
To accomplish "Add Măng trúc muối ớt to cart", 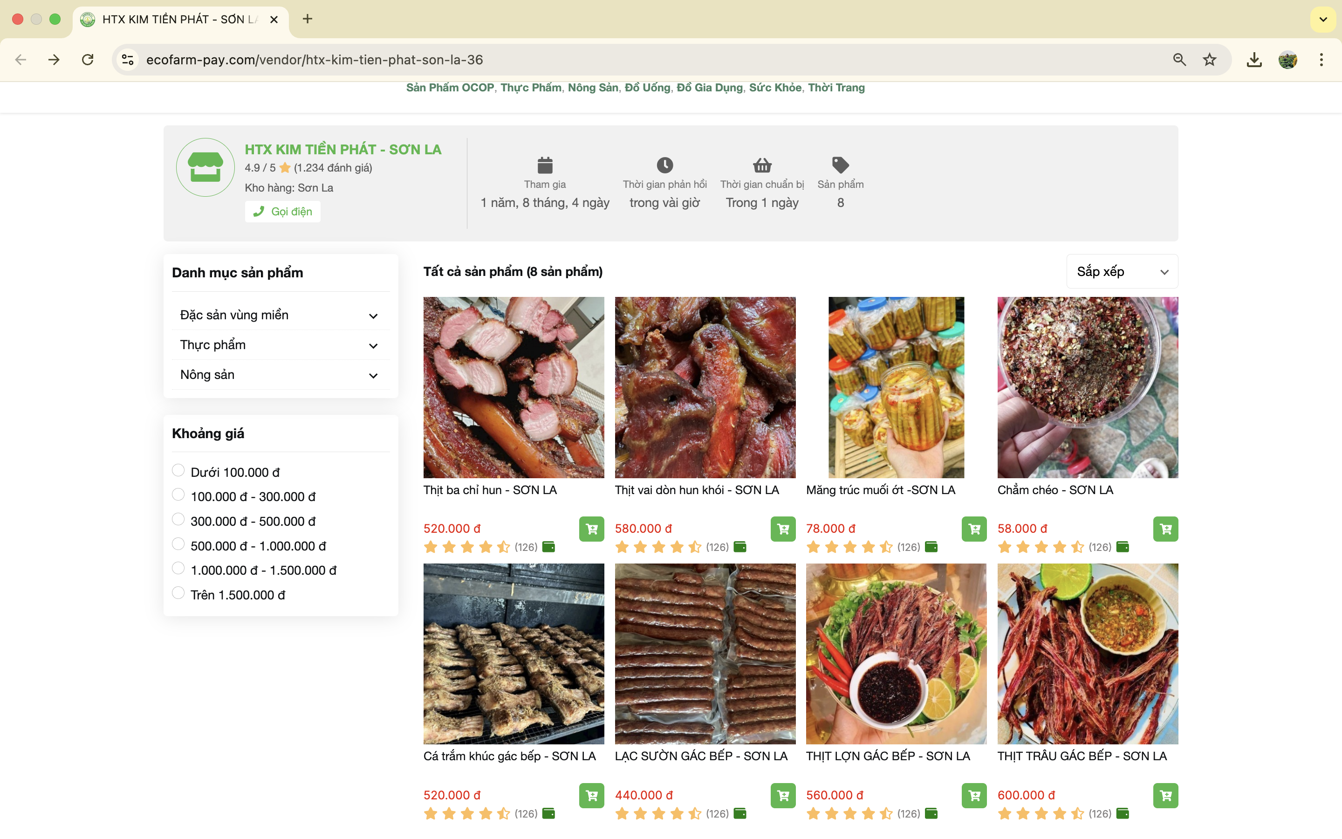I will coord(974,529).
